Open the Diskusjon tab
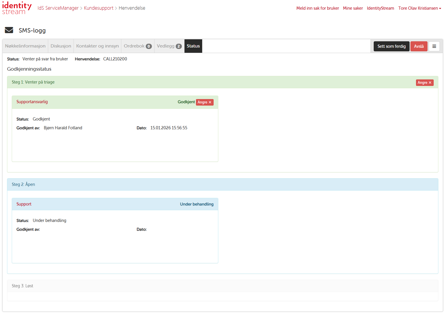The height and width of the screenshot is (314, 446). point(61,46)
